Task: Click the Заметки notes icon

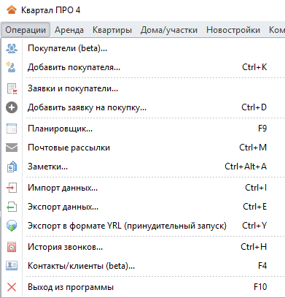Action: pyautogui.click(x=12, y=167)
